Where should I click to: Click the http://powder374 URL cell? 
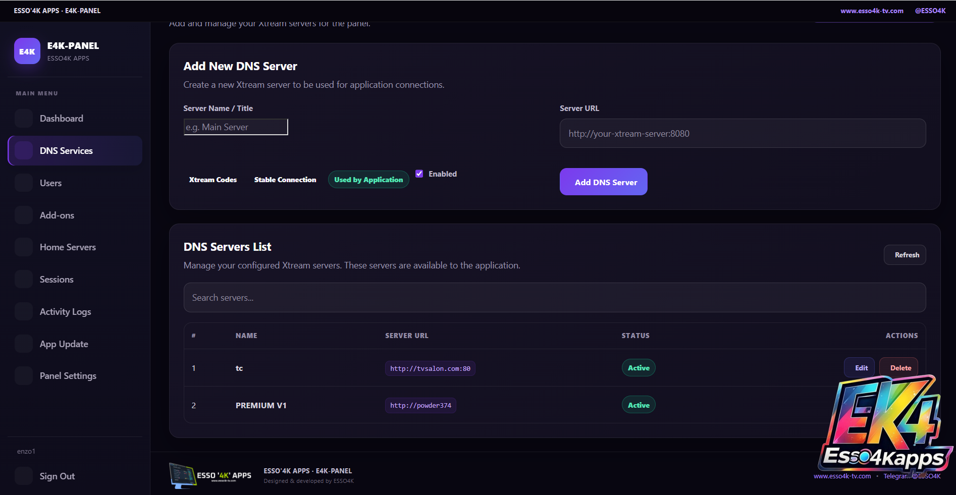click(x=420, y=405)
